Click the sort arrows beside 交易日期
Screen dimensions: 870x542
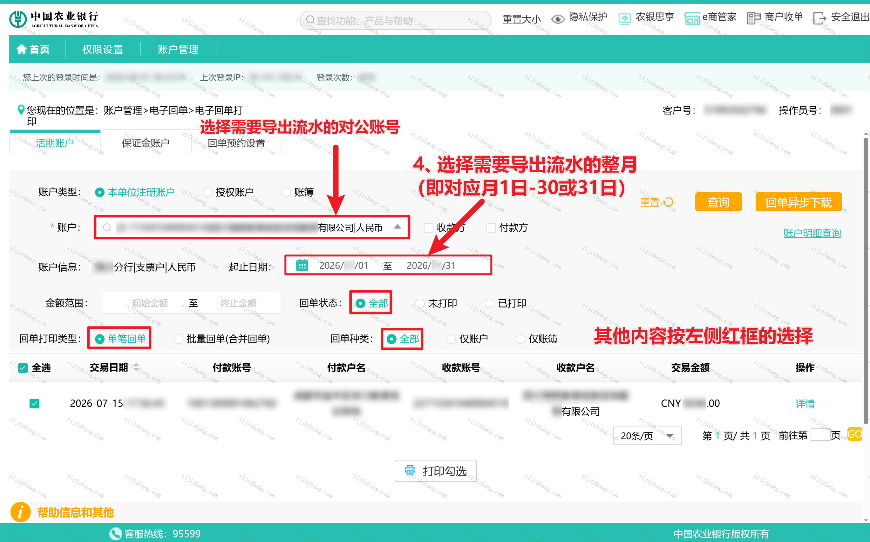coord(136,367)
